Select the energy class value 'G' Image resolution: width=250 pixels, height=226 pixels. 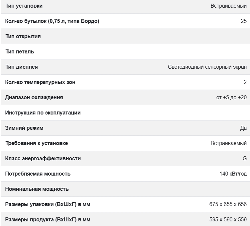pos(244,159)
